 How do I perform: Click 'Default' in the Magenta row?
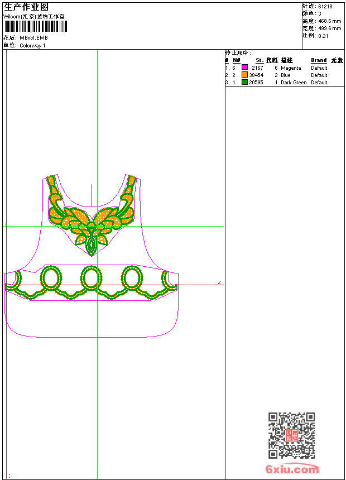(x=319, y=68)
